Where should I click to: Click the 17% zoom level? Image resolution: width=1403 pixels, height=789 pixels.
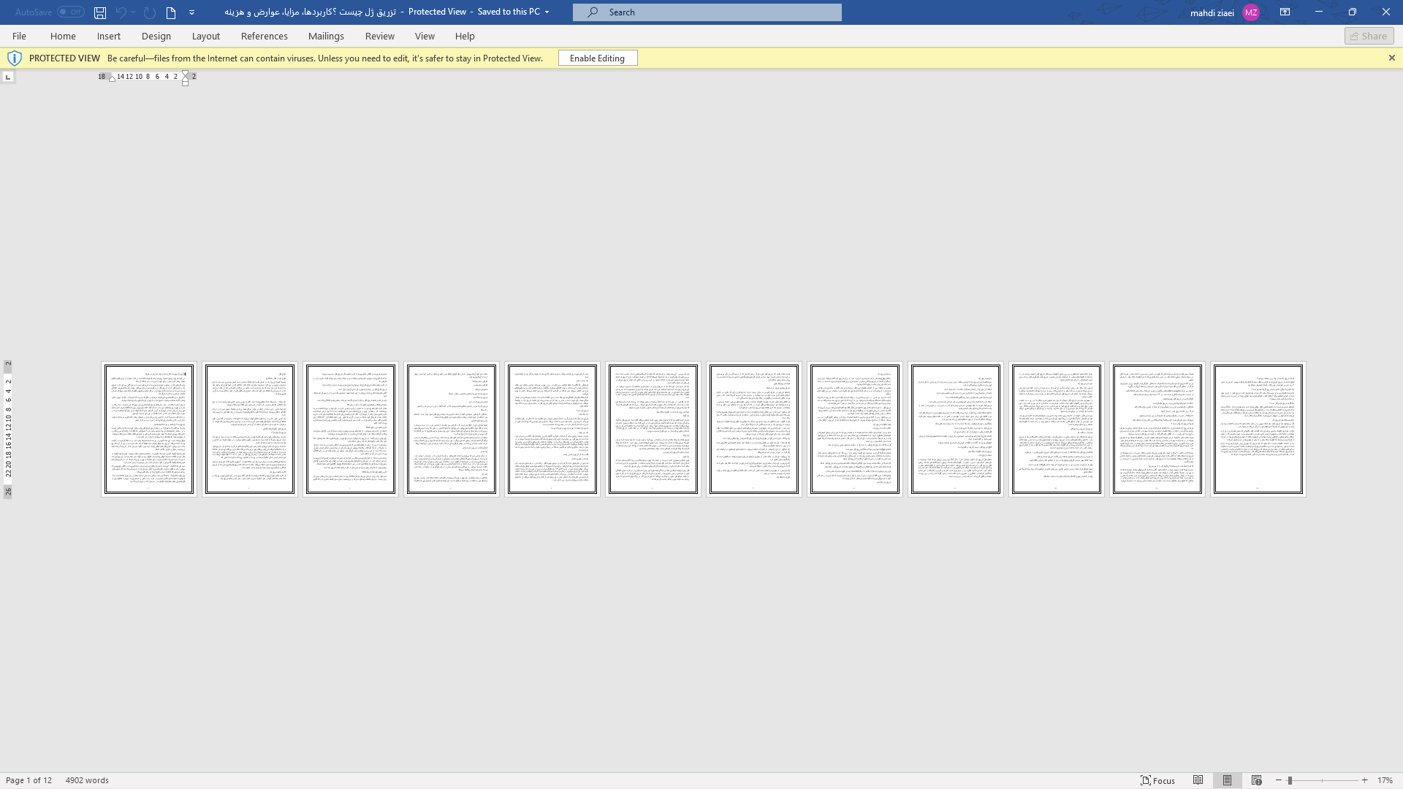pyautogui.click(x=1385, y=780)
